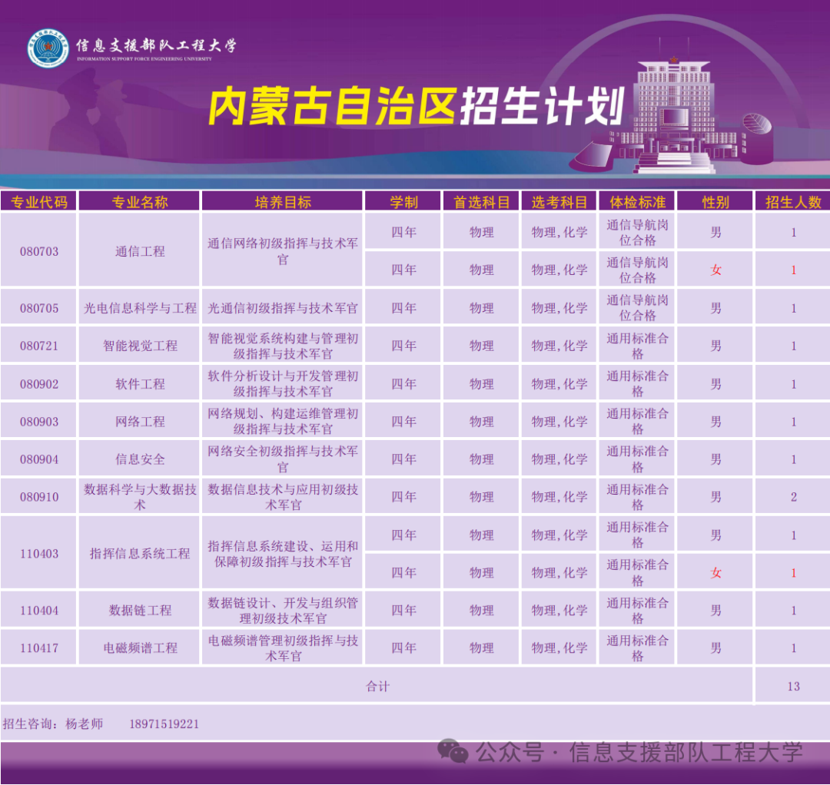Select major code 080910
The image size is (830, 785).
pos(38,497)
